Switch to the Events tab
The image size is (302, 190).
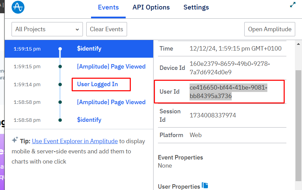click(108, 7)
